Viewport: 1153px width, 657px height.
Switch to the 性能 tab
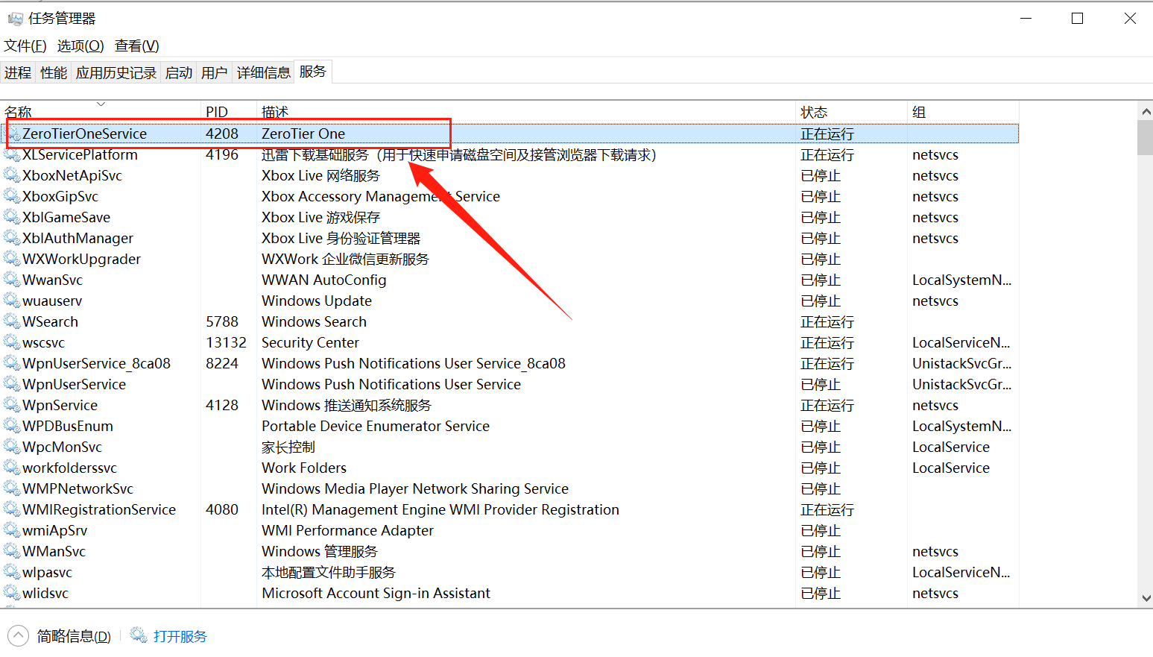click(x=54, y=72)
